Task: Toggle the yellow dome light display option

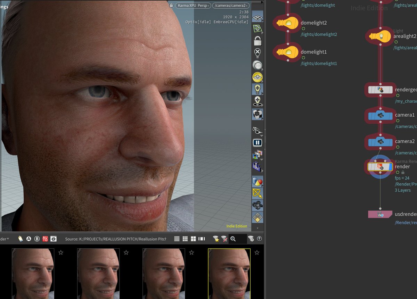Action: coord(257,77)
